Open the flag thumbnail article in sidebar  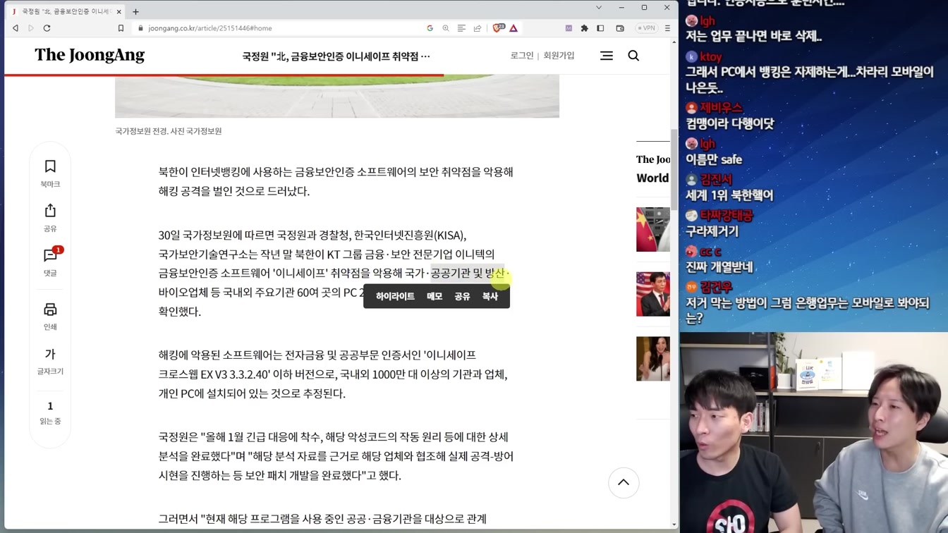(x=653, y=229)
